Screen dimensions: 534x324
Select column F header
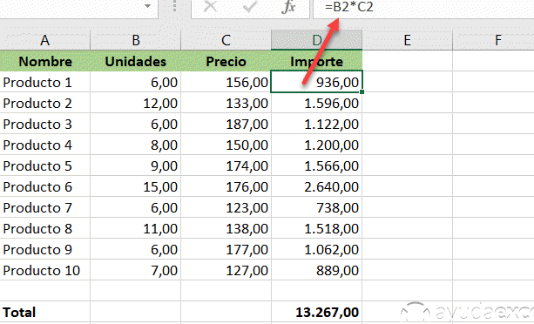(x=493, y=40)
